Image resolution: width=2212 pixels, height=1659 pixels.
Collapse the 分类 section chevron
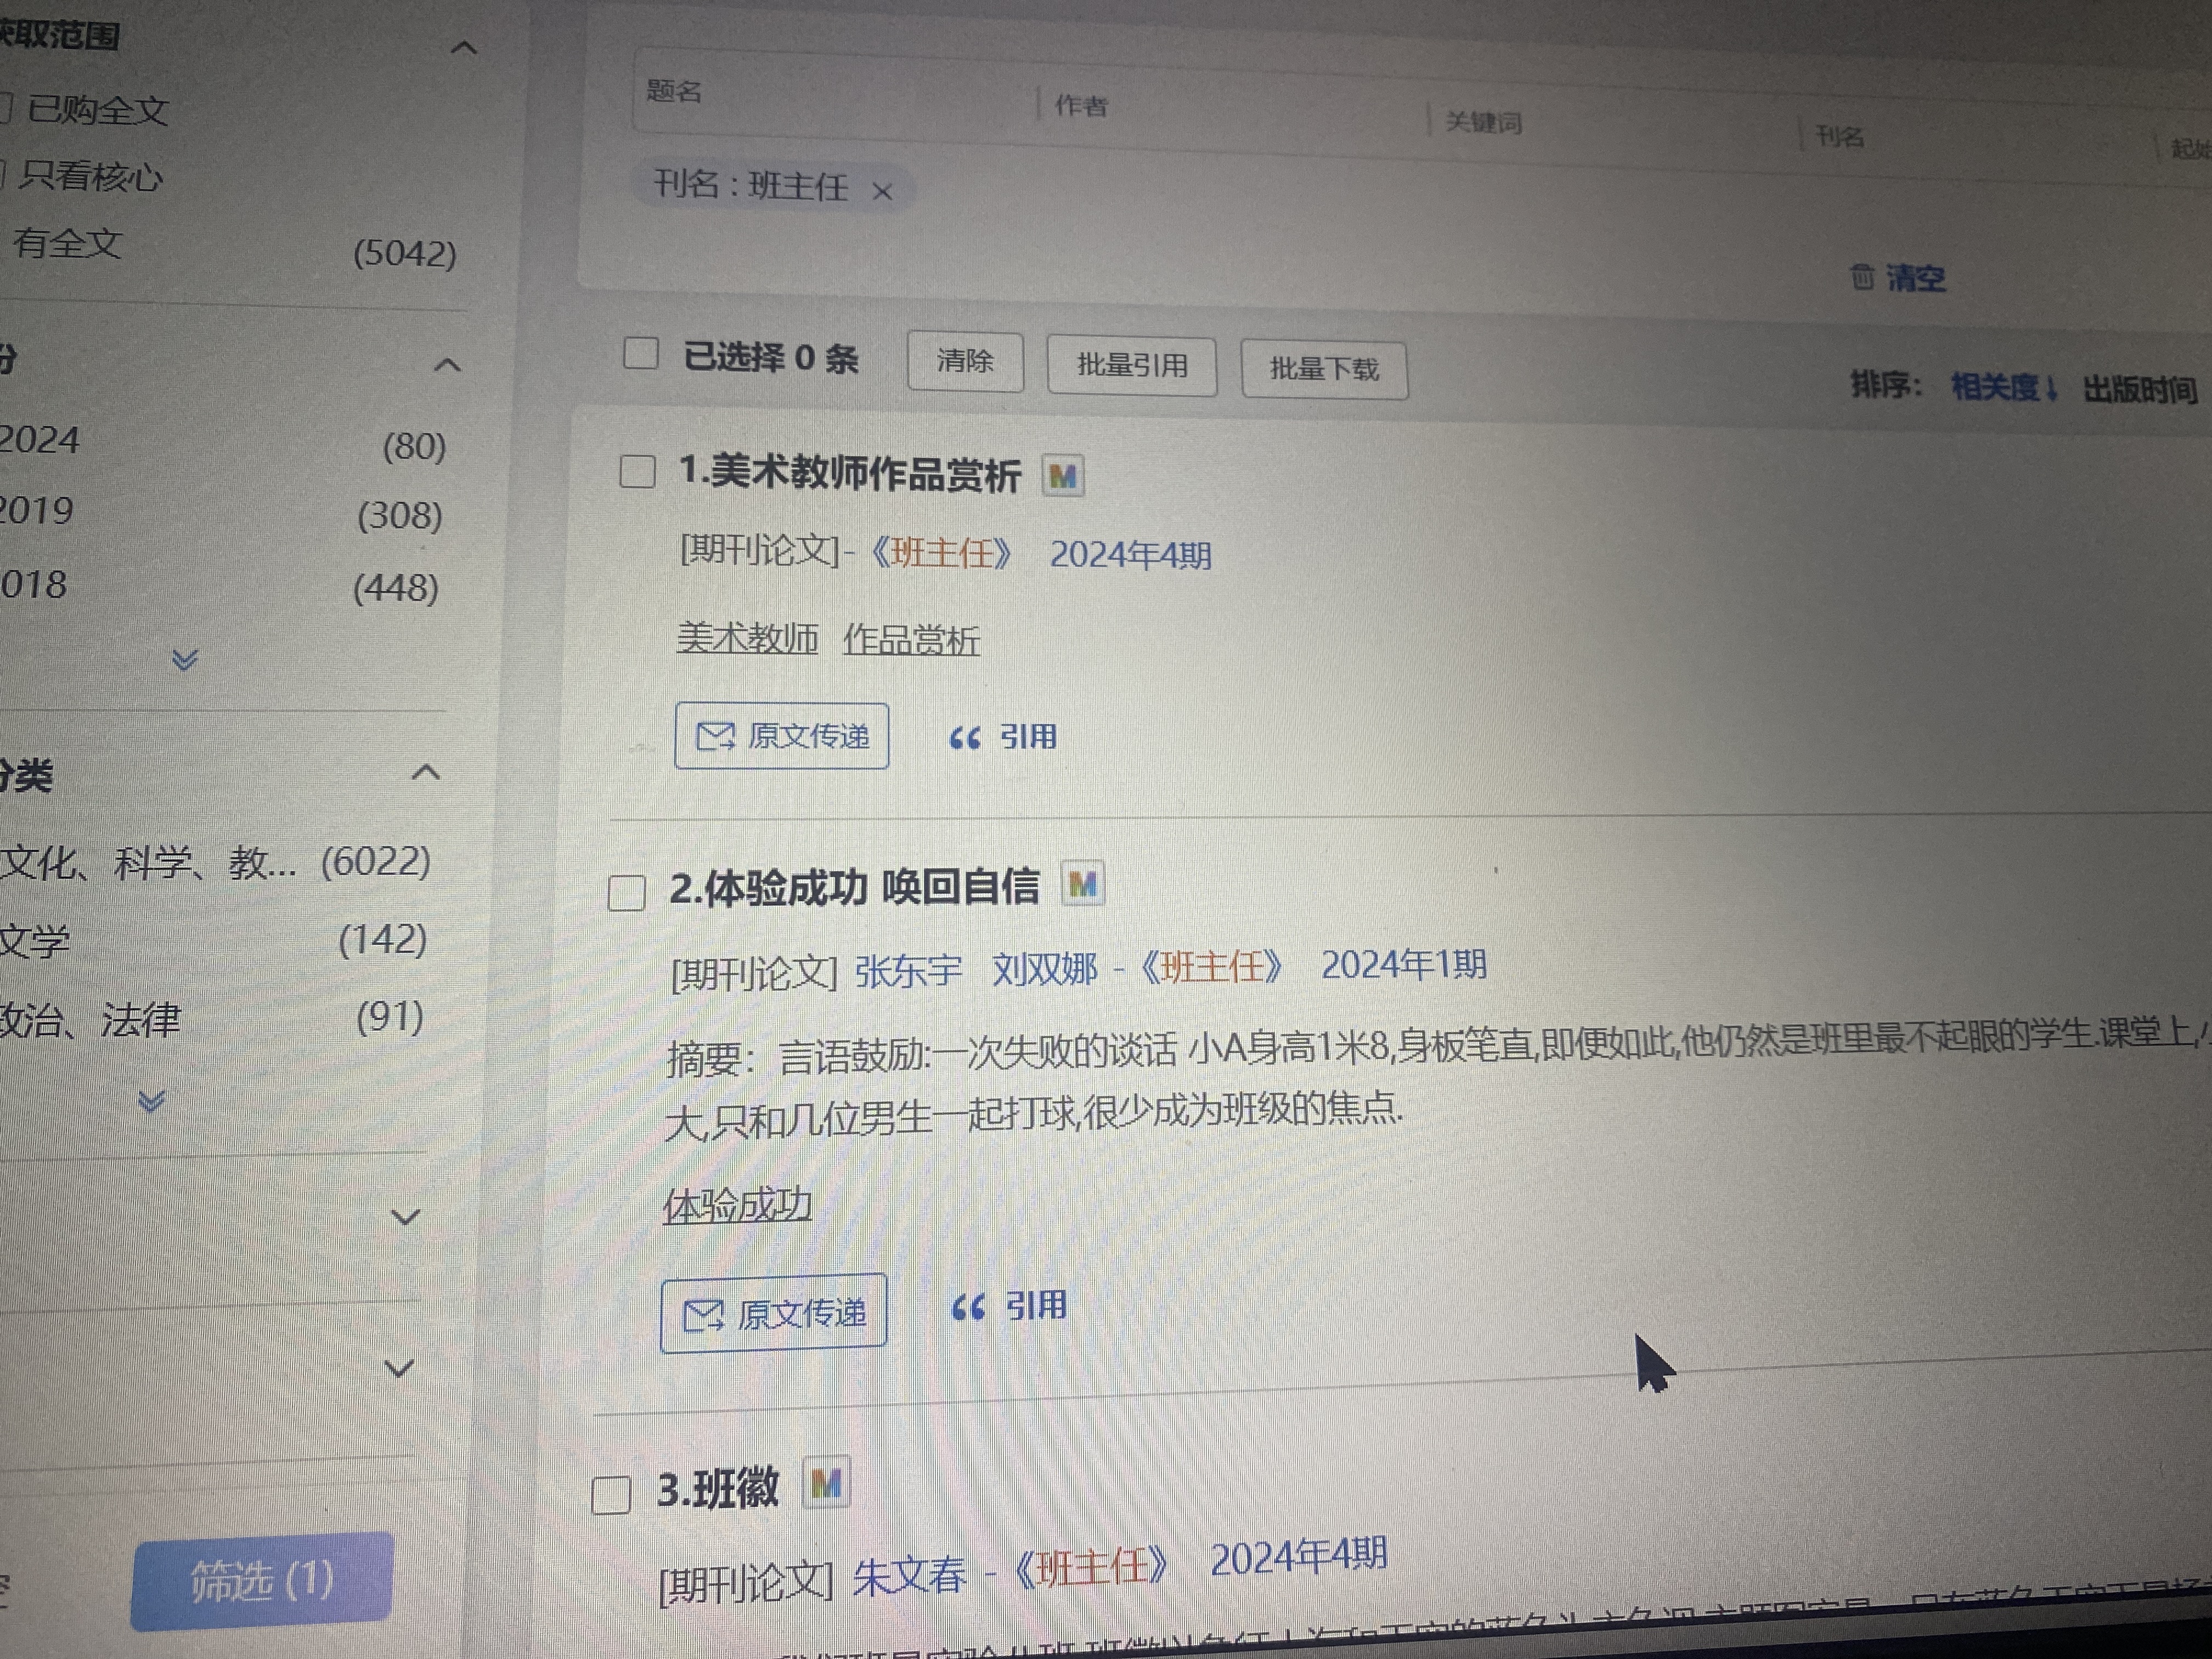pyautogui.click(x=426, y=772)
